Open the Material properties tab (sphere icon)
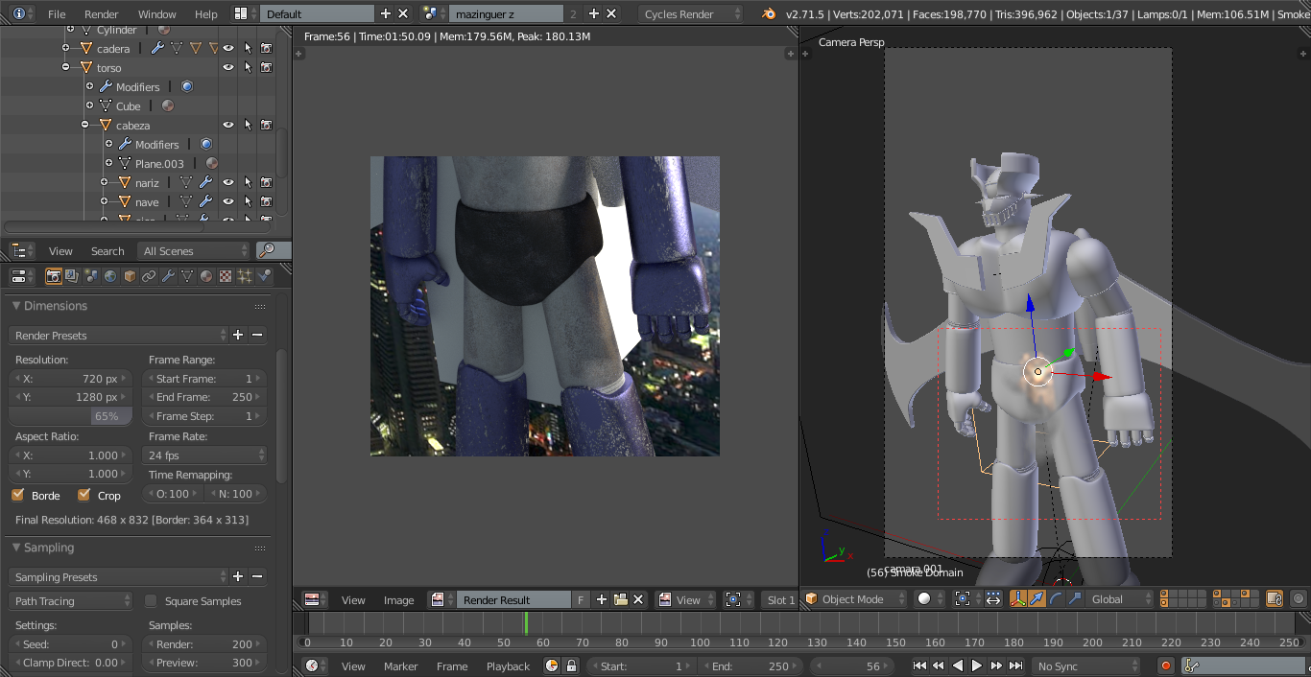Screen dimensions: 1311x677 point(206,276)
